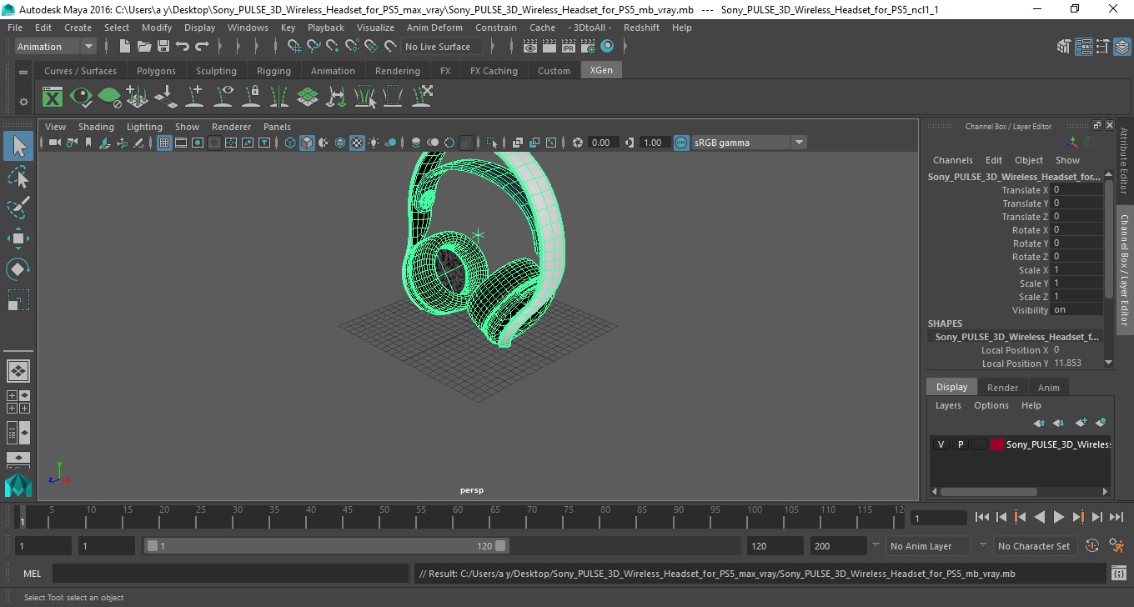Open Render Settings icon in status line
This screenshot has width=1134, height=607.
tap(588, 47)
